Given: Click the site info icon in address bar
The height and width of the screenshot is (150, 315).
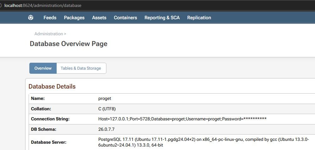Looking at the screenshot, I should pyautogui.click(x=1, y=5).
